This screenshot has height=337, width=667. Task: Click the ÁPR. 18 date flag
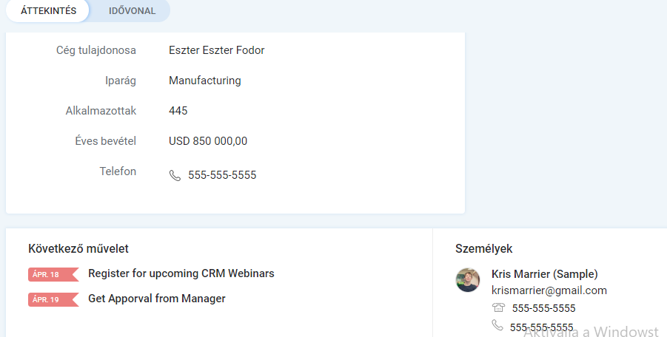coord(53,274)
